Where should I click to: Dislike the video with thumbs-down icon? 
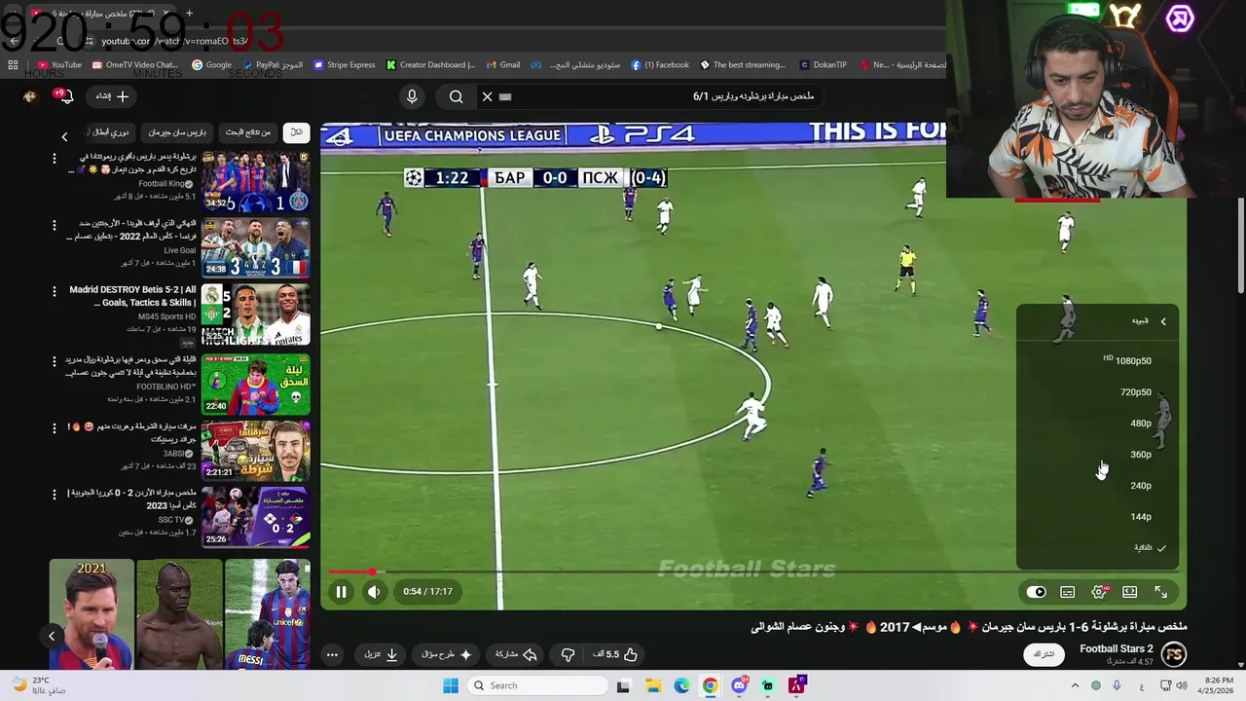[568, 654]
